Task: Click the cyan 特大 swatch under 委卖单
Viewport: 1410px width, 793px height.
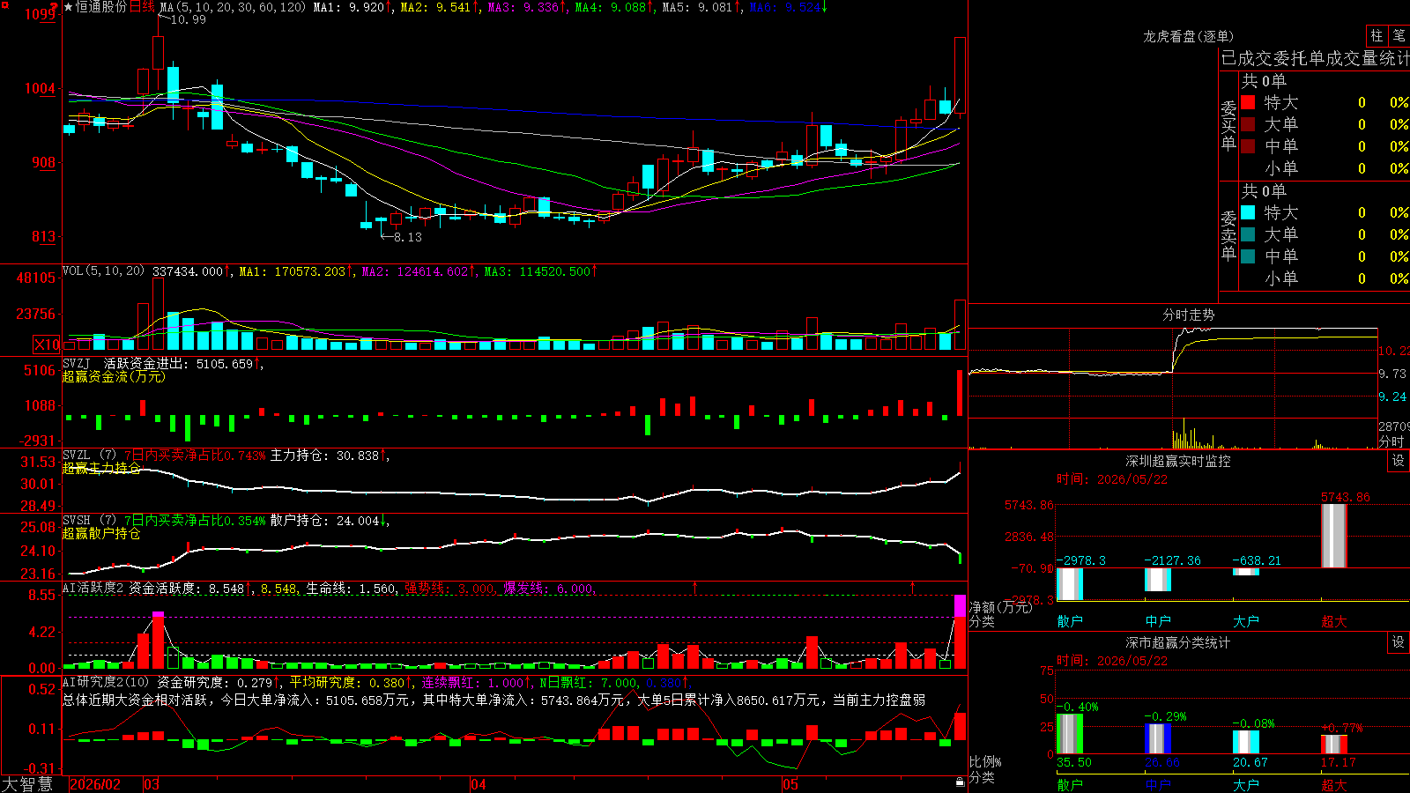Action: pos(1248,212)
